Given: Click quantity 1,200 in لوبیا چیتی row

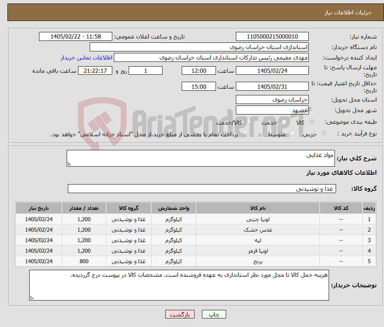Looking at the screenshot, I should (x=84, y=220).
